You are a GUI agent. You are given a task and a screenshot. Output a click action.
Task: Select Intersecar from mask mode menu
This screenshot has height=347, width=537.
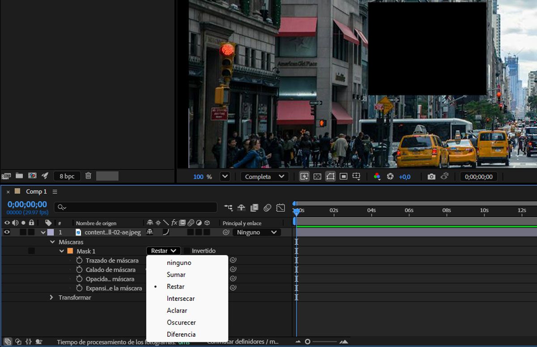coord(181,299)
